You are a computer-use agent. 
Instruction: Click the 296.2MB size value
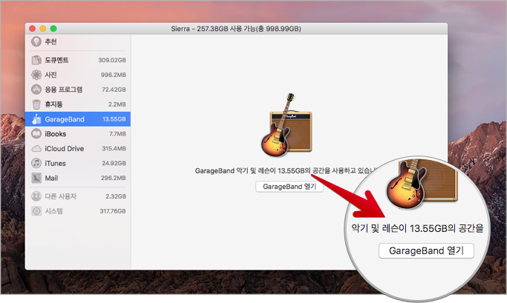[x=113, y=178]
